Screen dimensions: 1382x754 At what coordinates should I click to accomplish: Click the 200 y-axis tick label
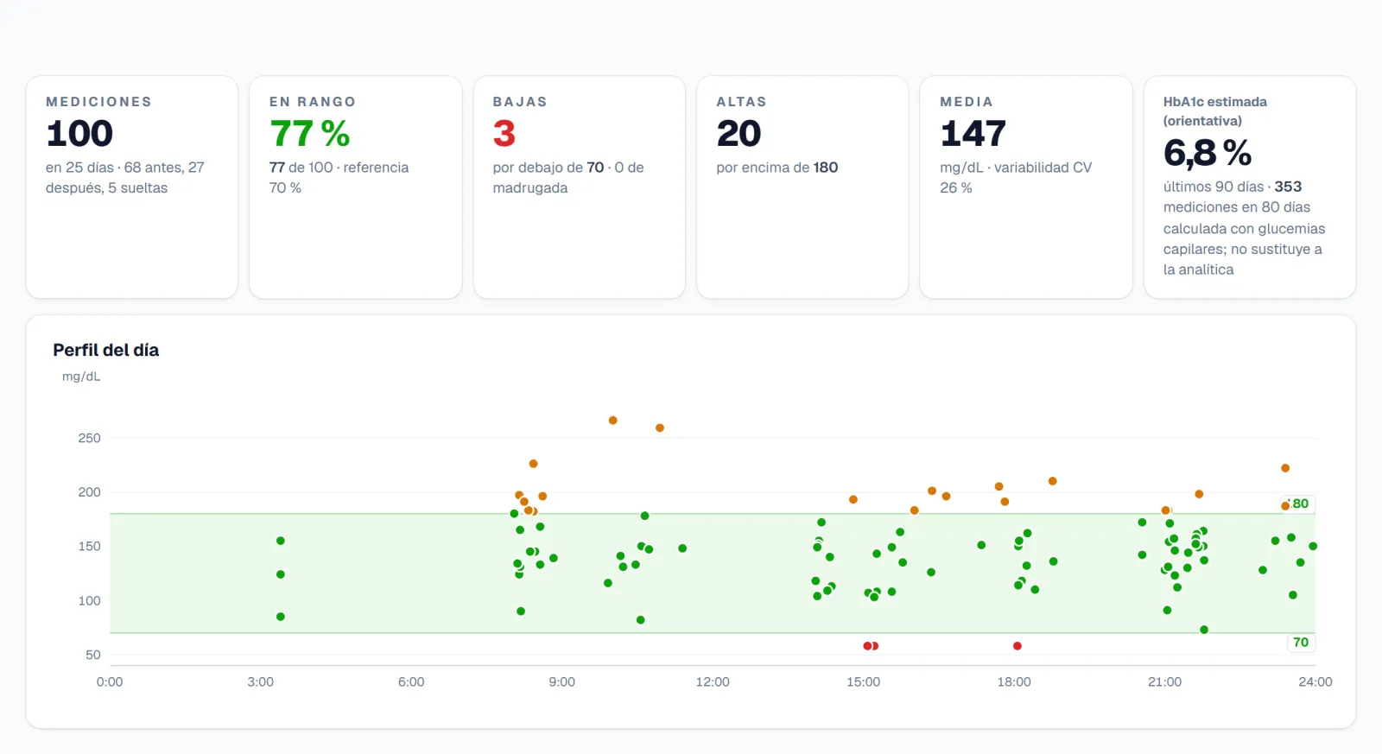point(89,492)
